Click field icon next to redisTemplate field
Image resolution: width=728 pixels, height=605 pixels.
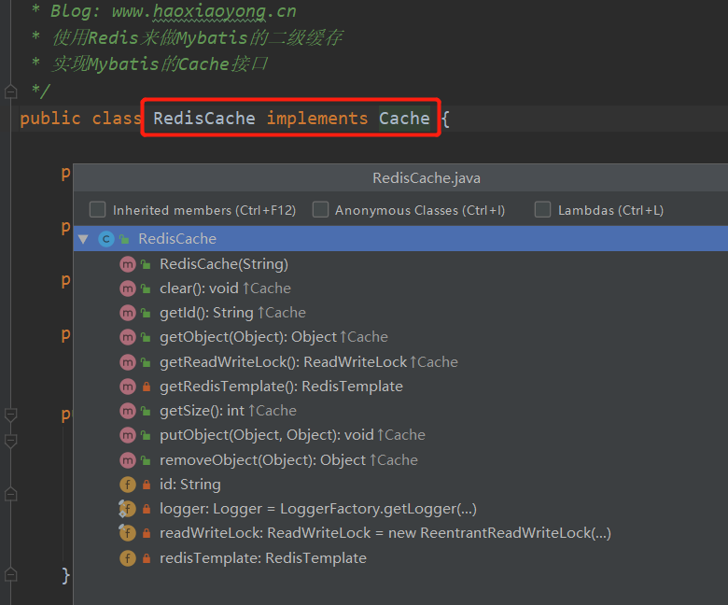[128, 558]
